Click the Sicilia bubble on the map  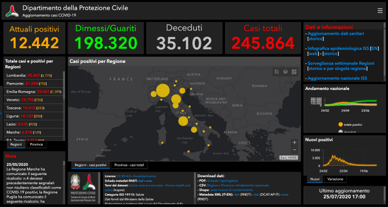(x=189, y=152)
